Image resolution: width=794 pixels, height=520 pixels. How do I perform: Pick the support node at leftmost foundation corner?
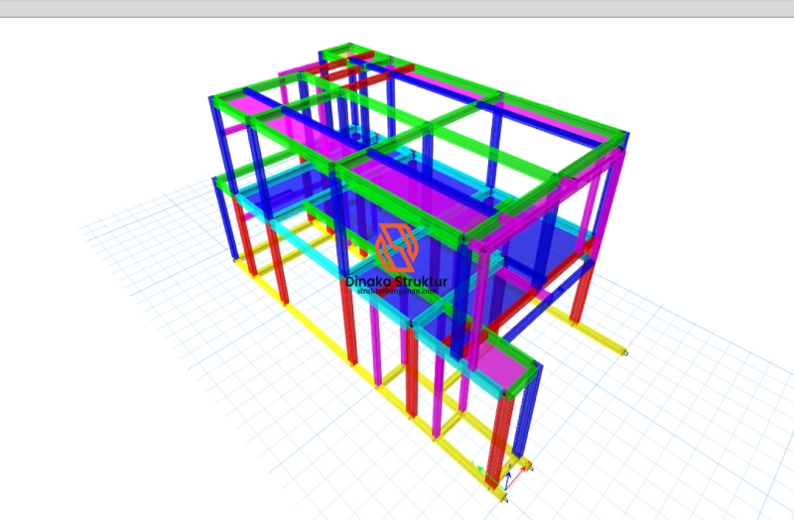click(235, 260)
